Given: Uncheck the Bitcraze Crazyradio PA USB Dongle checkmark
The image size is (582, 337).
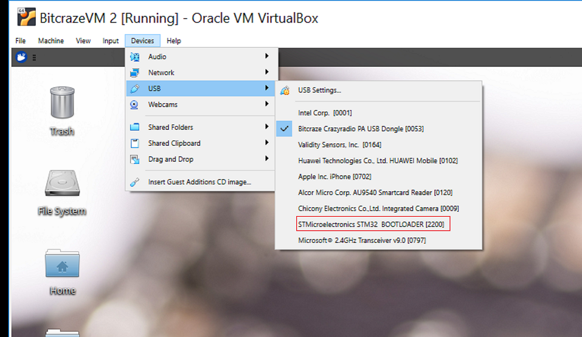Looking at the screenshot, I should [285, 129].
